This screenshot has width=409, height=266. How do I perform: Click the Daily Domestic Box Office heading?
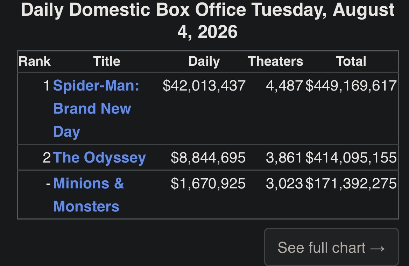point(207,21)
